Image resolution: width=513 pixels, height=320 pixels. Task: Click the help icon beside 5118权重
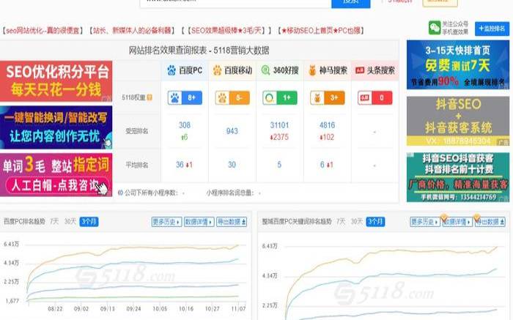(150, 97)
